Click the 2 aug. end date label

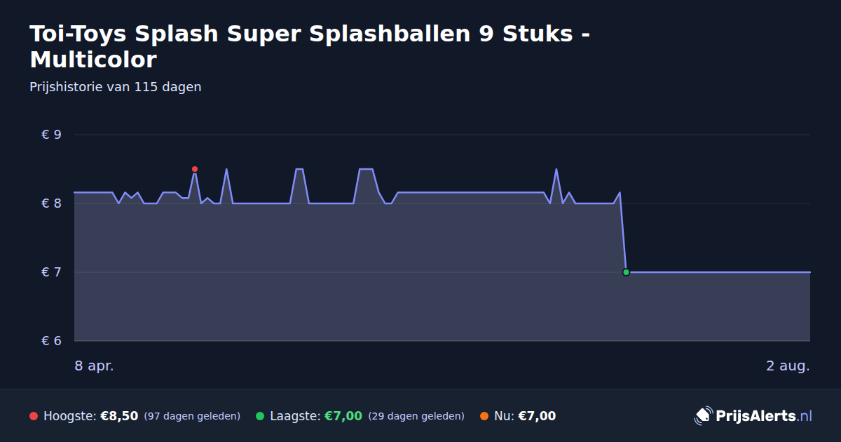pyautogui.click(x=788, y=366)
